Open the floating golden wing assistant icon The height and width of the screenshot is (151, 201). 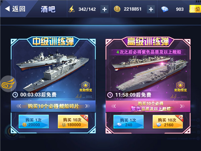pyautogui.click(x=8, y=84)
